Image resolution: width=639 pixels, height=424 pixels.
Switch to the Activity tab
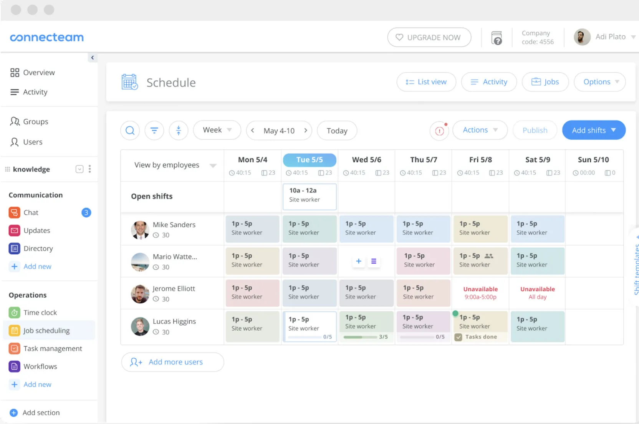pyautogui.click(x=489, y=82)
